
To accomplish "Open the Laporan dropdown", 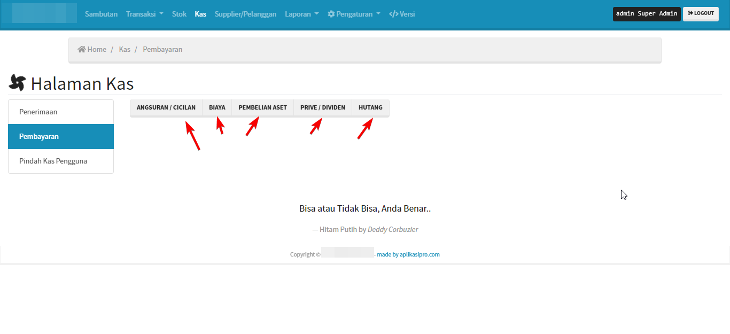I will tap(301, 14).
